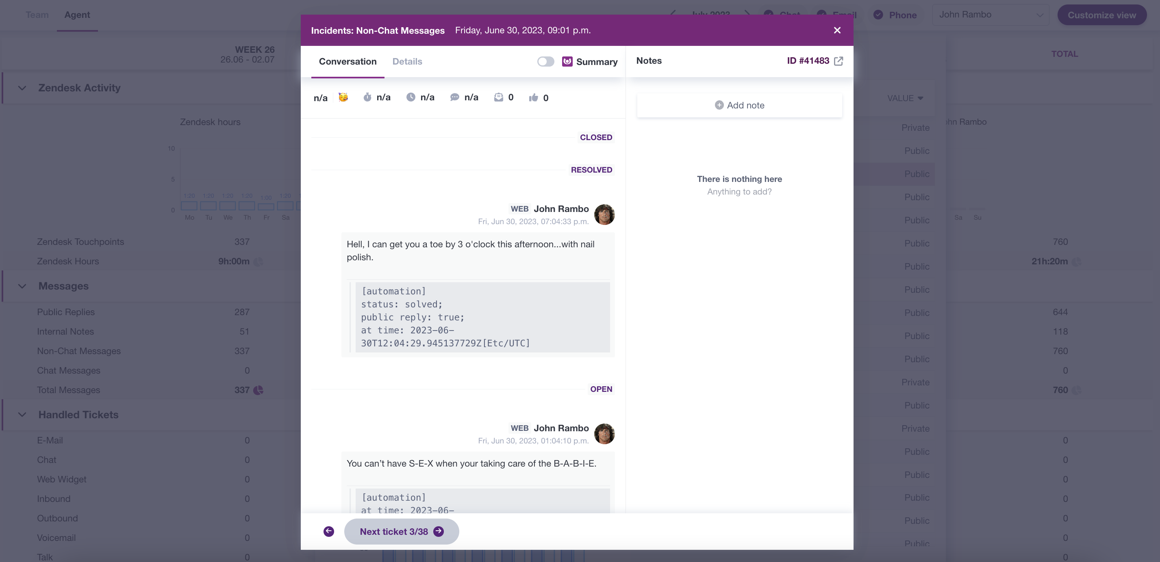Click the plus icon in Add note
This screenshot has width=1160, height=562.
[x=719, y=105]
